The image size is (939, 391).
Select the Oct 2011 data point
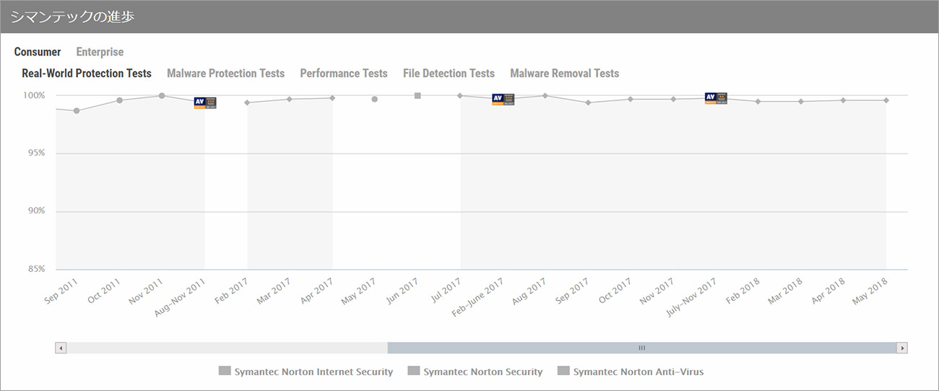point(119,100)
